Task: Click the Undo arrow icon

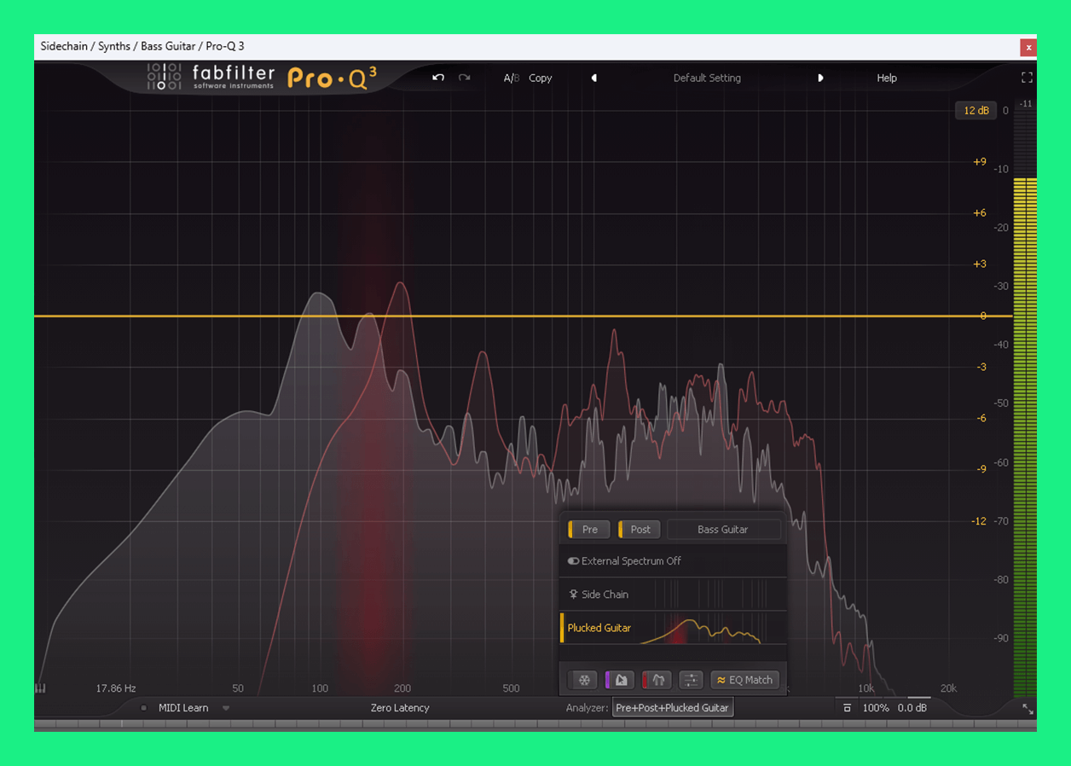Action: point(438,78)
